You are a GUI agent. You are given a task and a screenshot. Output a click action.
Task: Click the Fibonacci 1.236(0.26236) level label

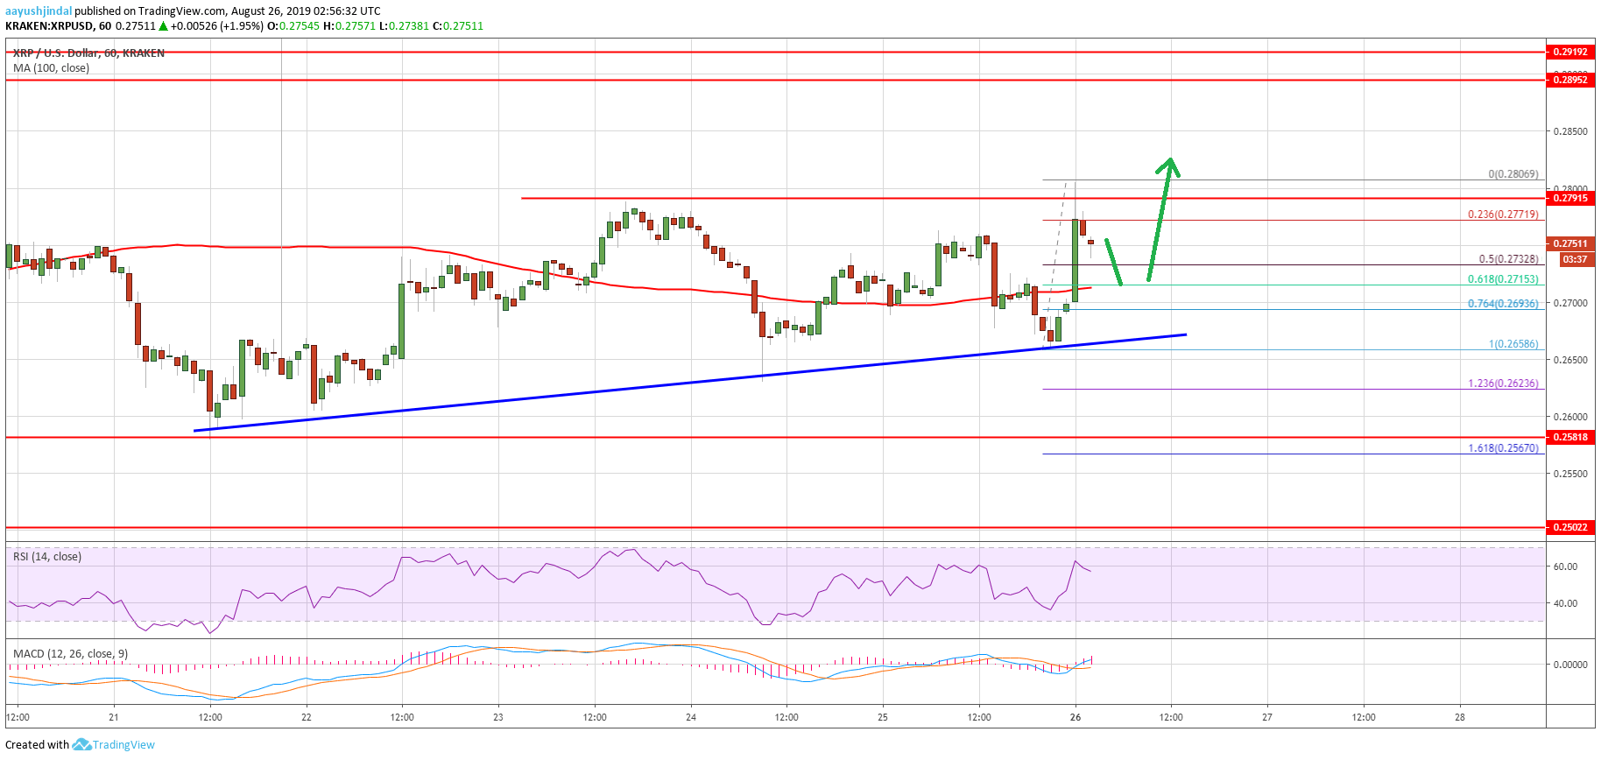coord(1503,384)
